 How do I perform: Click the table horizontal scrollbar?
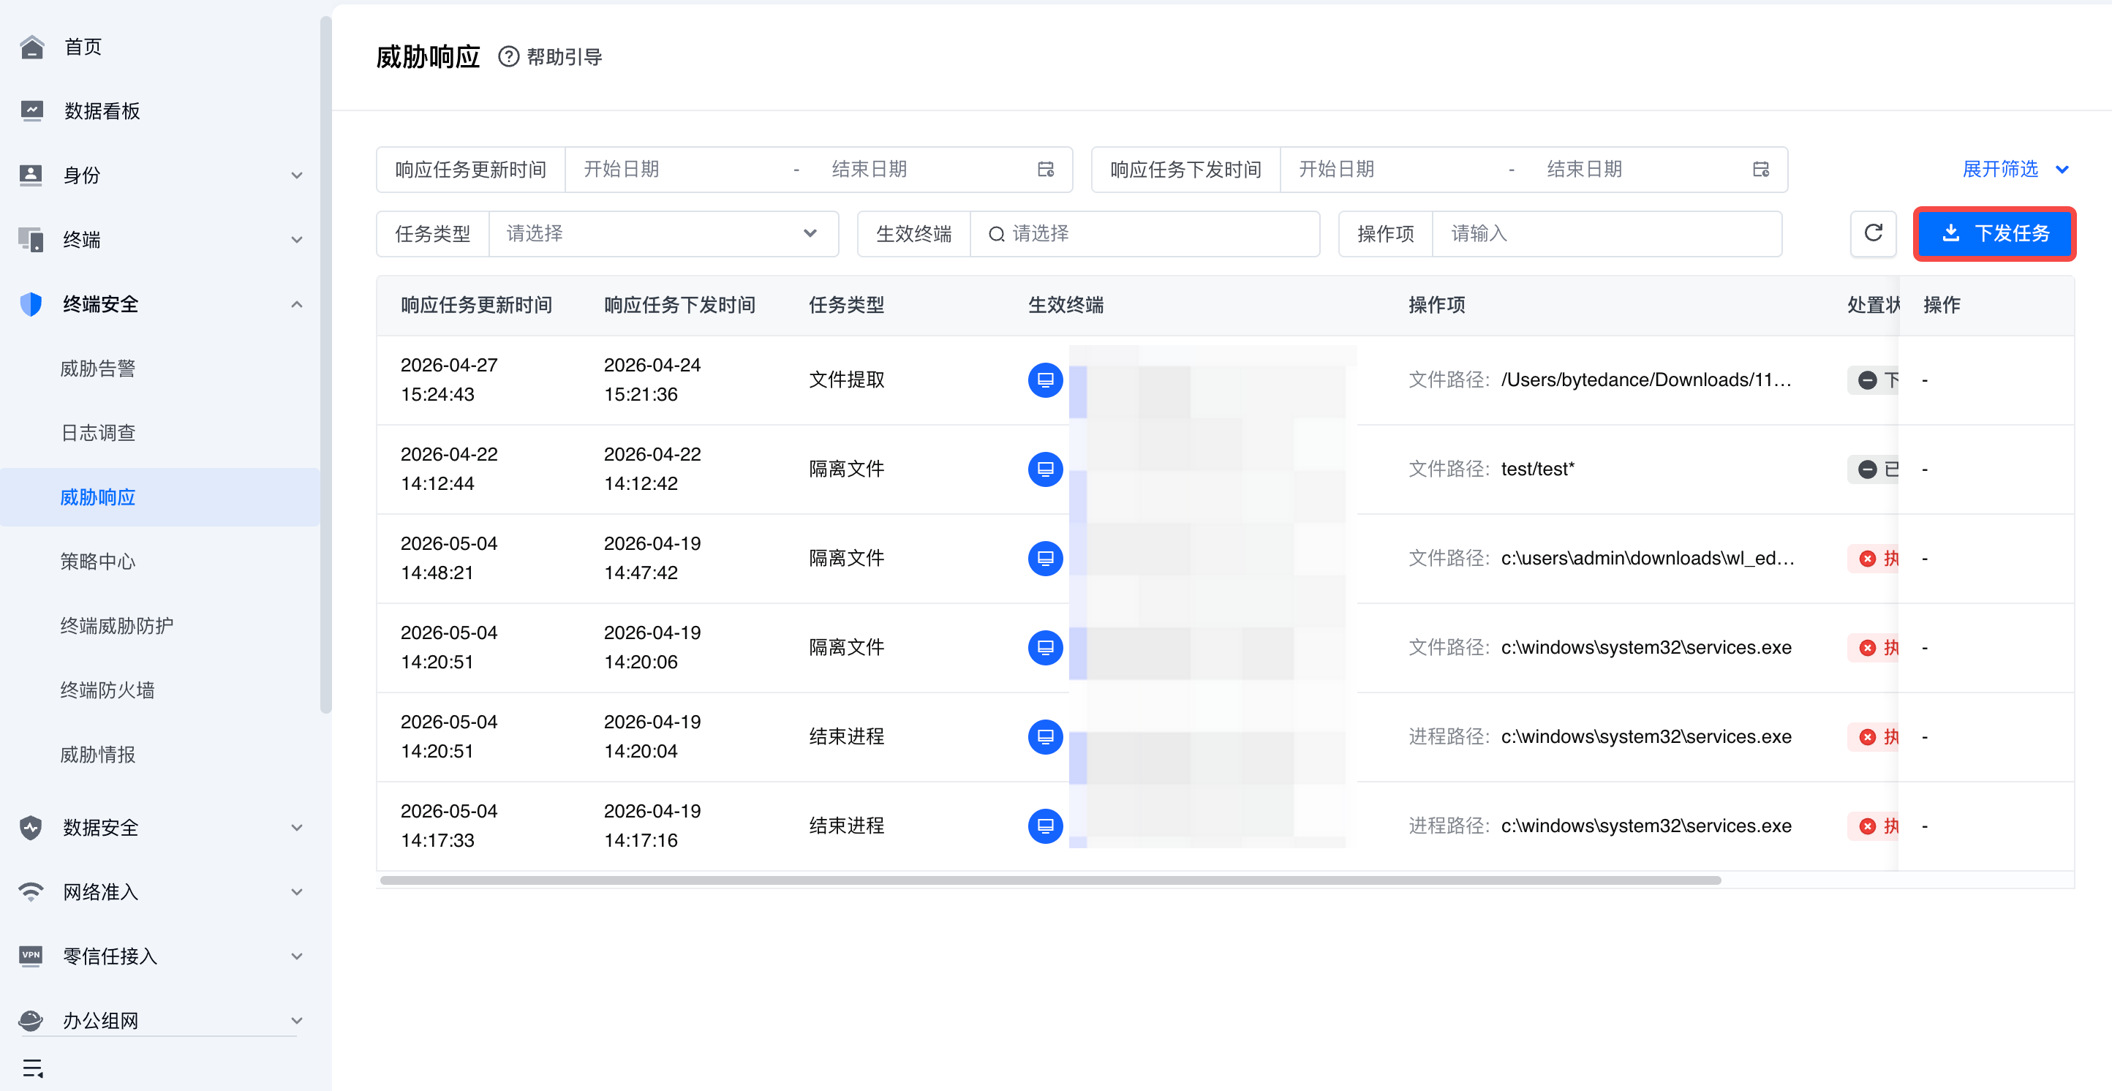[1050, 880]
